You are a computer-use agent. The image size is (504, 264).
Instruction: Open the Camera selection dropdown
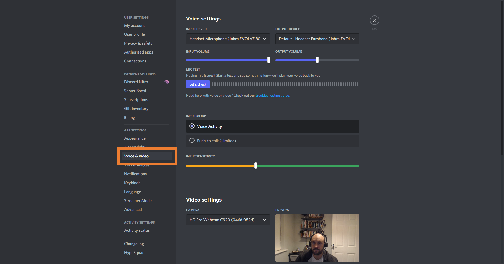tap(228, 220)
